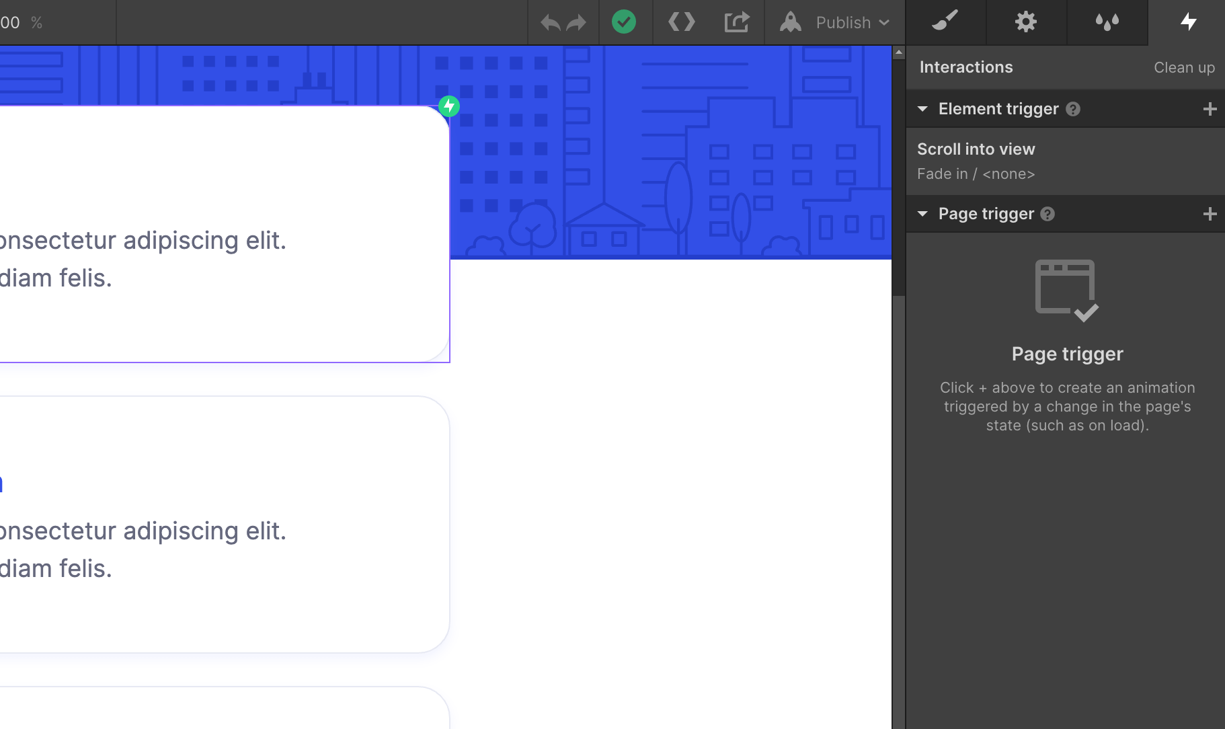Click the green saved-status checkmark icon
Screen dimensions: 1225x729
coord(625,22)
